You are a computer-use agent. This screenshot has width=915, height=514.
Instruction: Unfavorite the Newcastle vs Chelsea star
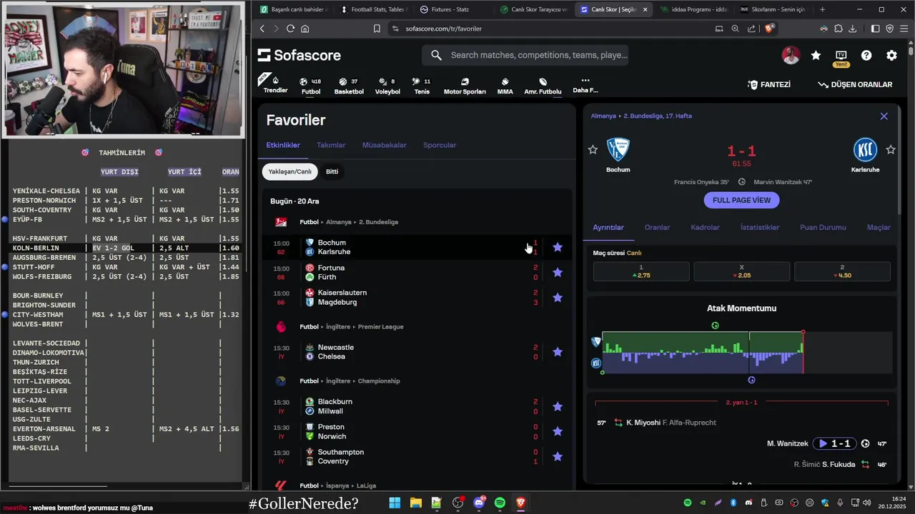pos(558,352)
